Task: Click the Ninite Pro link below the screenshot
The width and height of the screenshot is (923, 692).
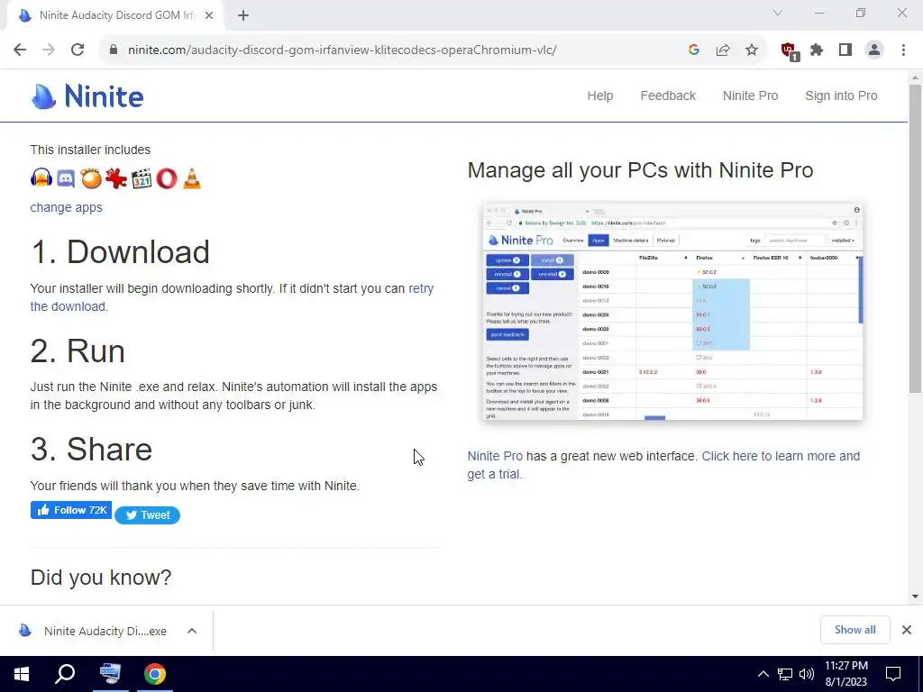Action: pyautogui.click(x=495, y=456)
